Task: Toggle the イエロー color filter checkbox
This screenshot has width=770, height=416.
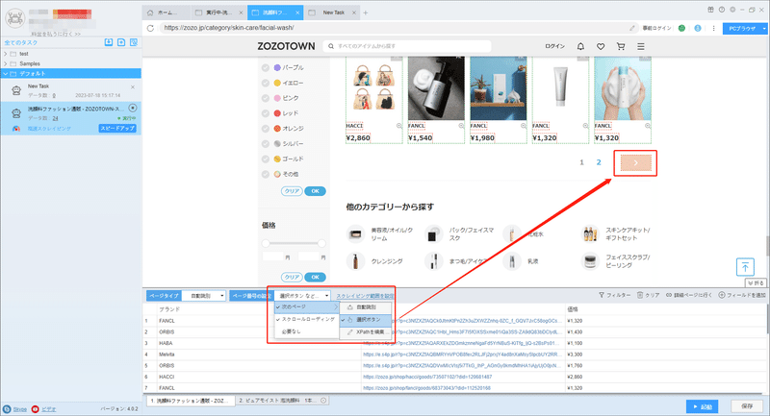Action: click(266, 83)
